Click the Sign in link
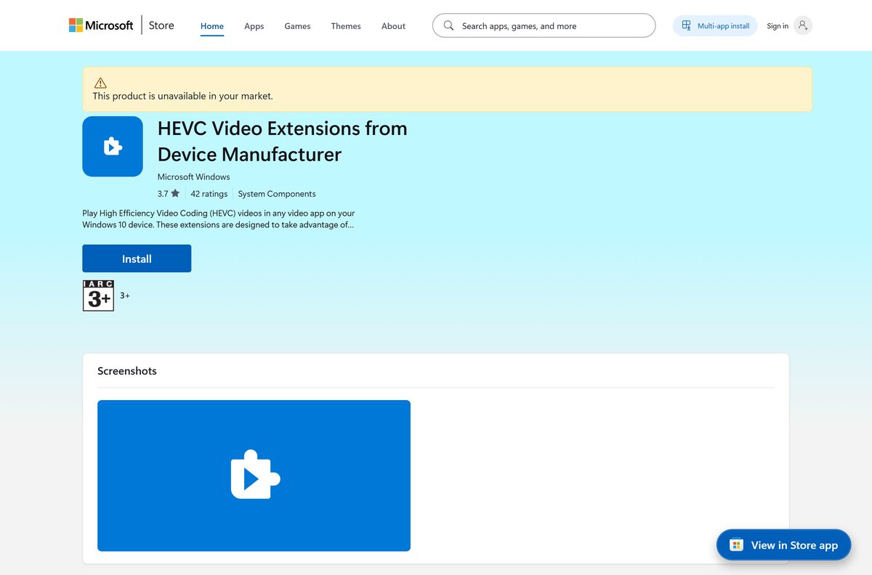Screen dimensions: 872x575 pos(778,26)
